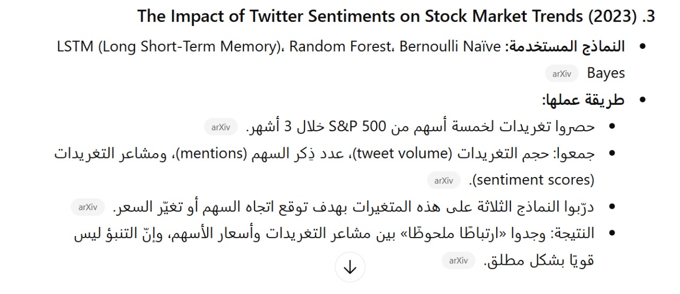Click the words Bernoulli Naïve
This screenshot has height=294, width=680.
[x=450, y=46]
